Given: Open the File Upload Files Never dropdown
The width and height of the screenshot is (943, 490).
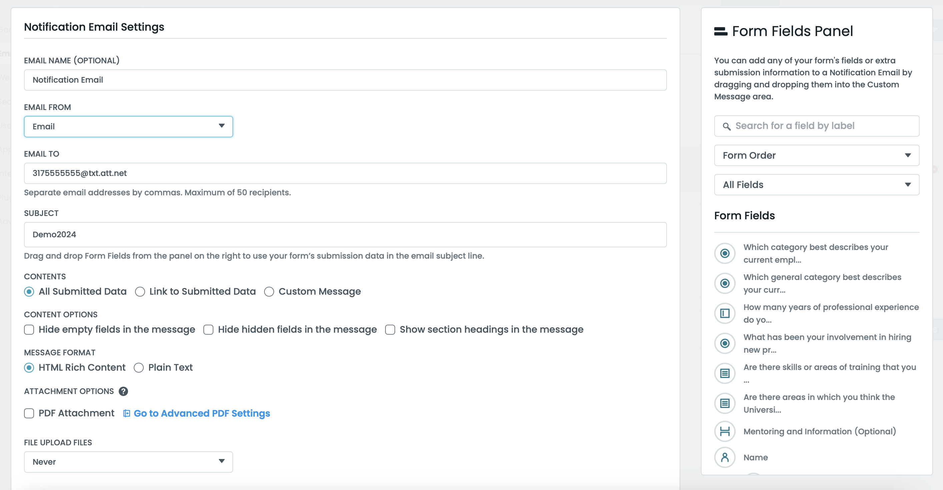Looking at the screenshot, I should [x=128, y=462].
